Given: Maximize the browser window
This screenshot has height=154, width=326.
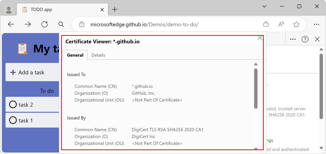Looking at the screenshot, I should 299,6.
